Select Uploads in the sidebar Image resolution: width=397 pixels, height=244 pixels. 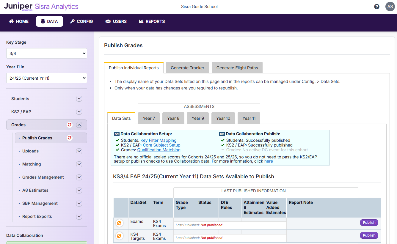coord(30,151)
